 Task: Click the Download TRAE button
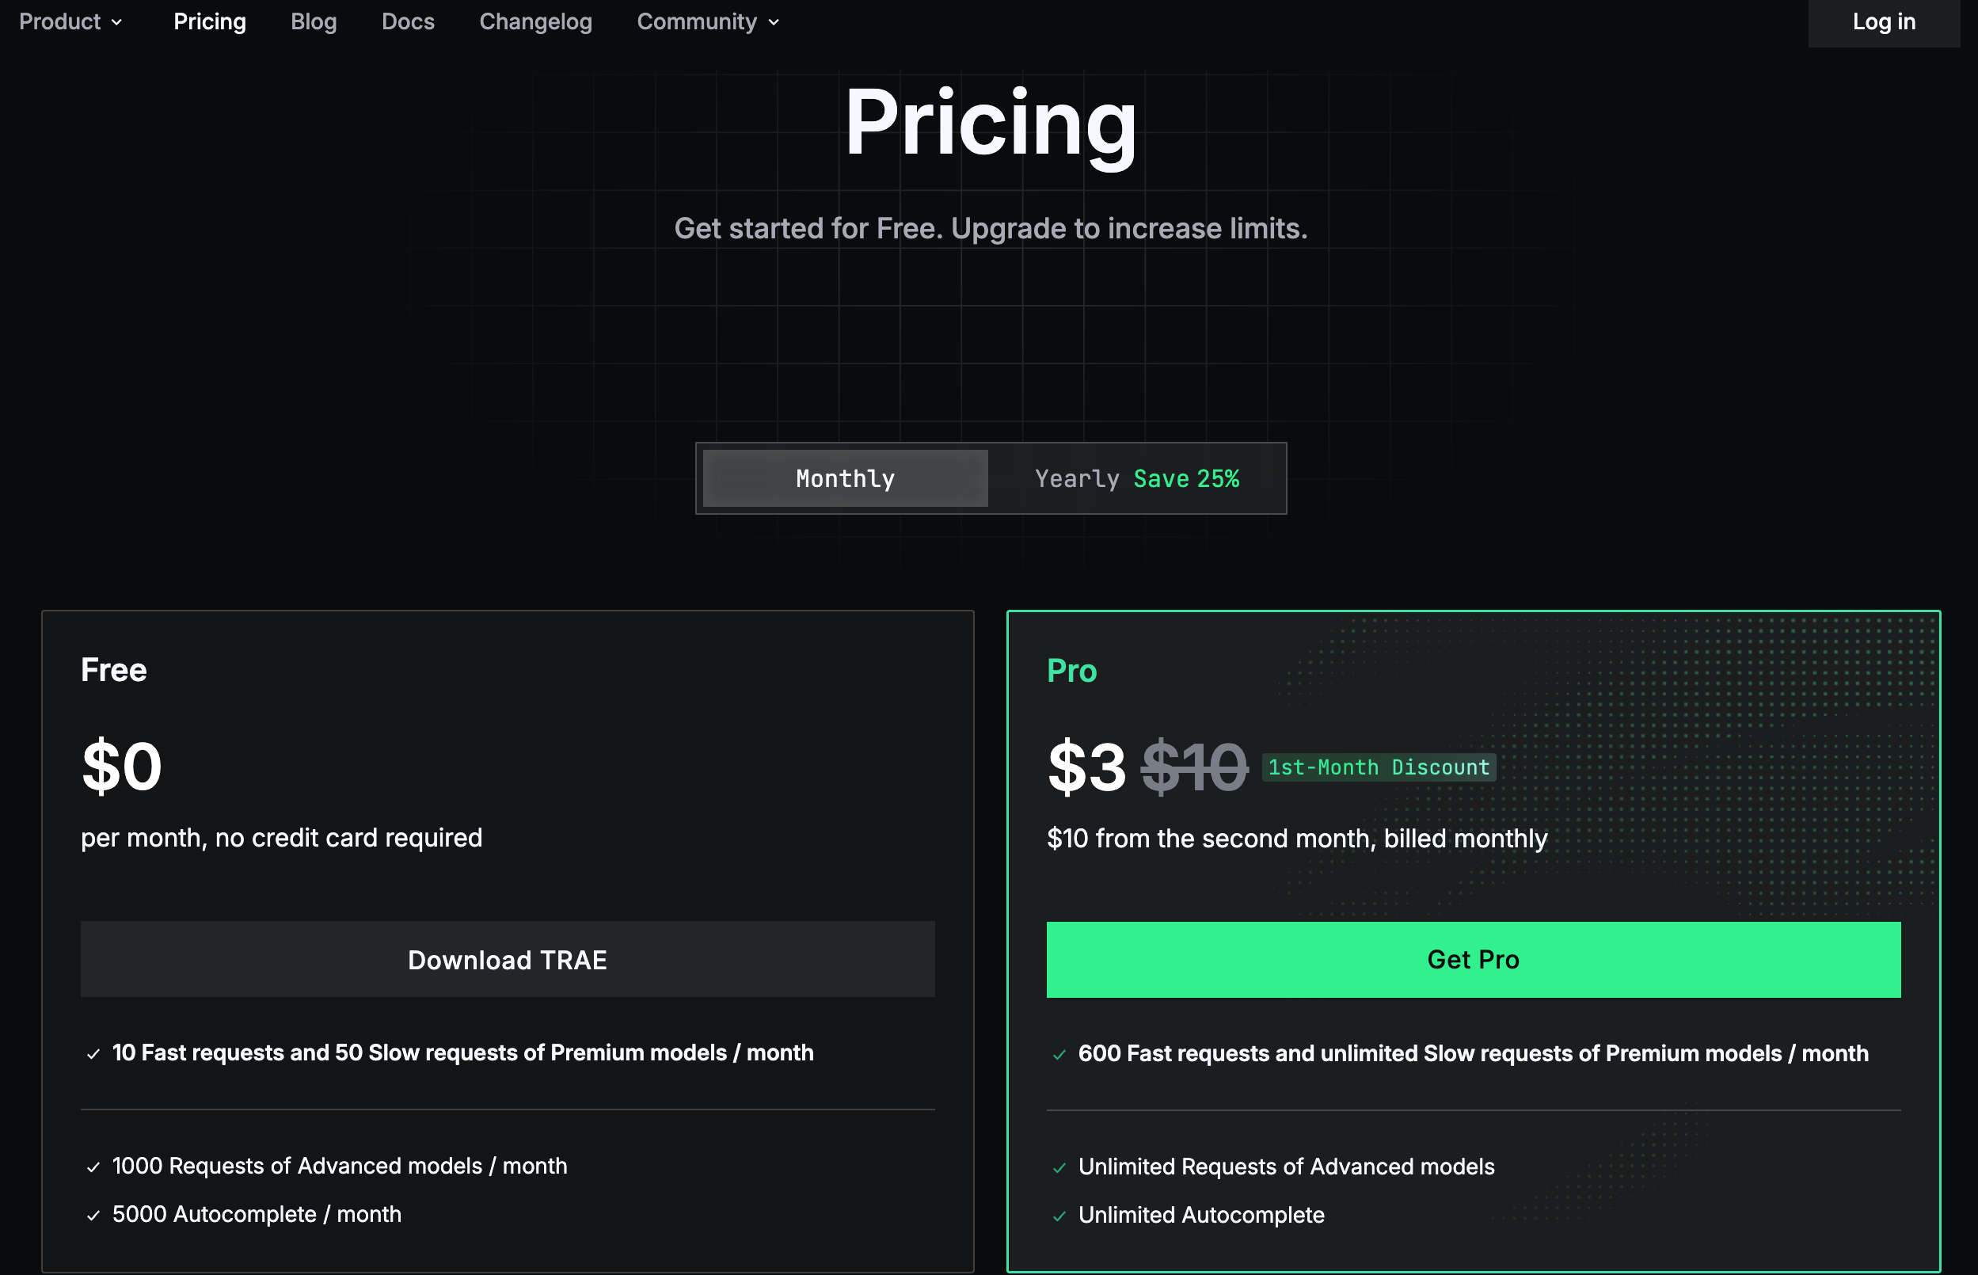click(508, 960)
